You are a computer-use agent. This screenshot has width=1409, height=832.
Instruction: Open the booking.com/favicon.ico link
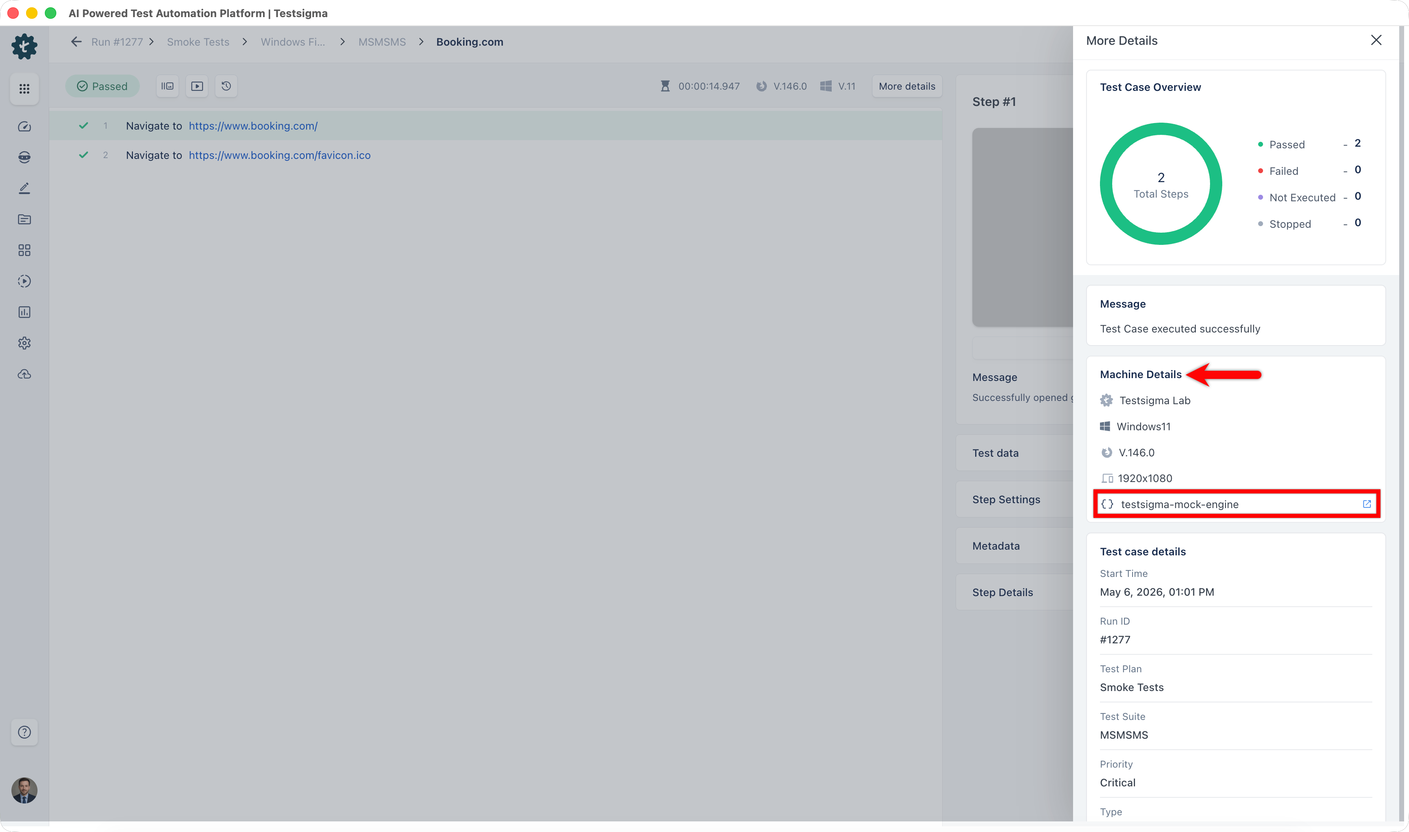click(x=279, y=155)
